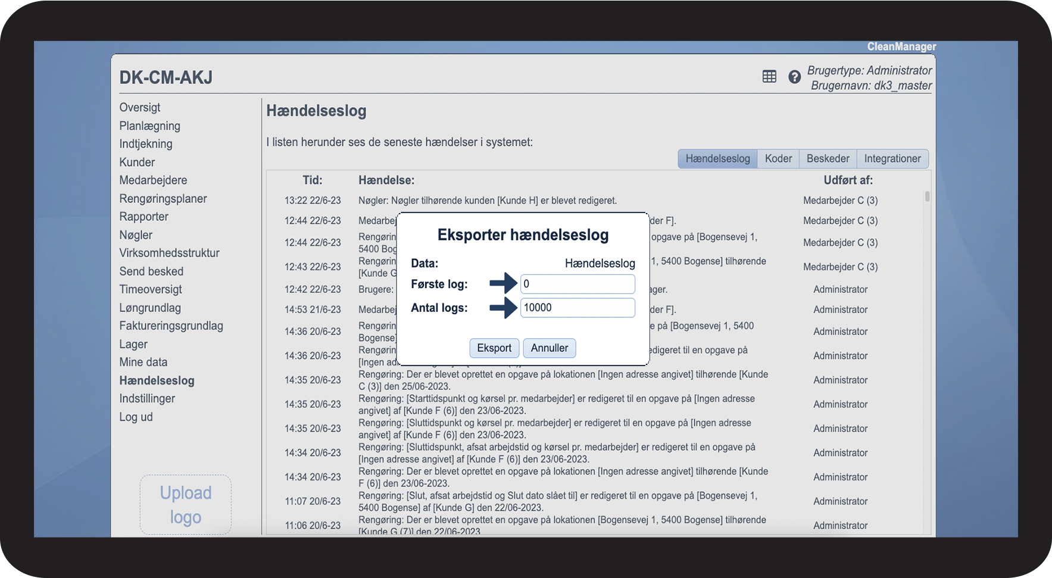The height and width of the screenshot is (578, 1052).
Task: Open Lager in the sidebar
Action: click(133, 344)
